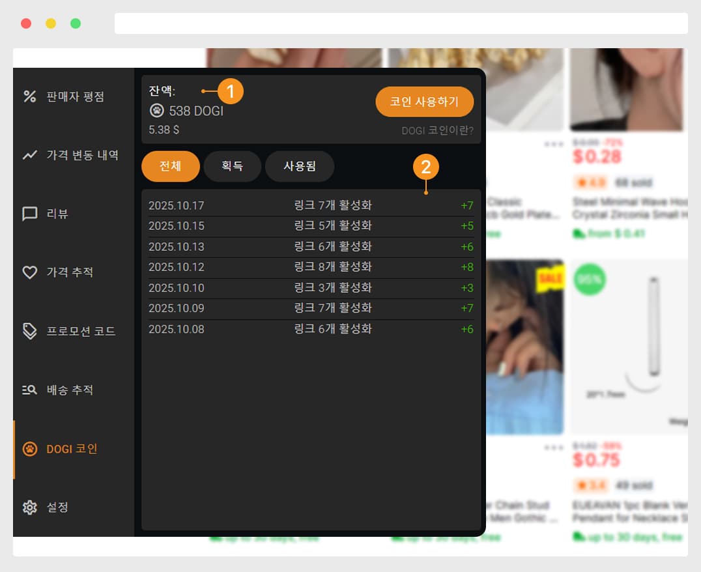Screen dimensions: 701x572
Task: Click the paw icon beside 538 DOGI
Action: 156,111
